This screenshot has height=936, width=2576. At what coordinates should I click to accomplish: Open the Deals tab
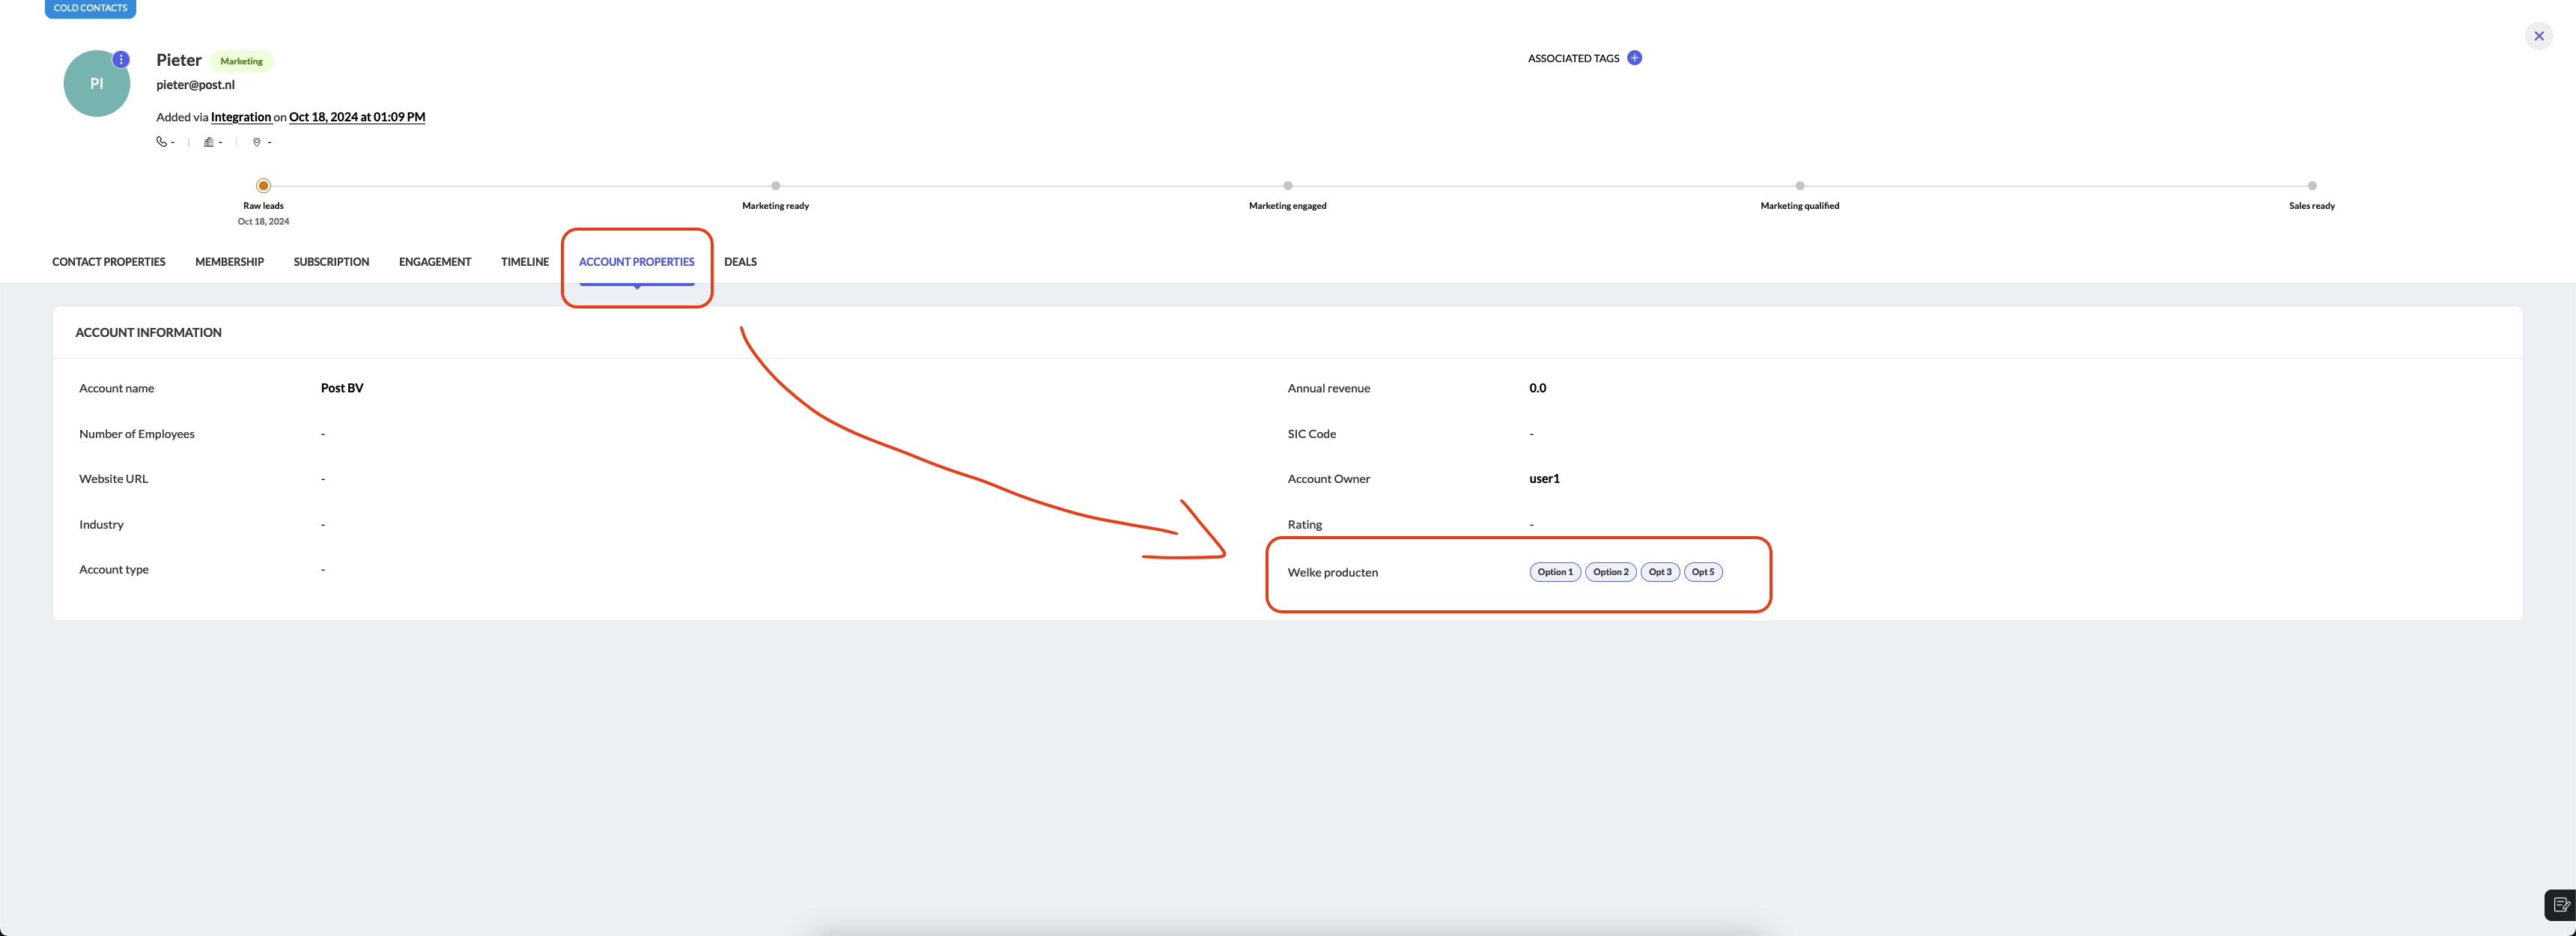click(740, 262)
